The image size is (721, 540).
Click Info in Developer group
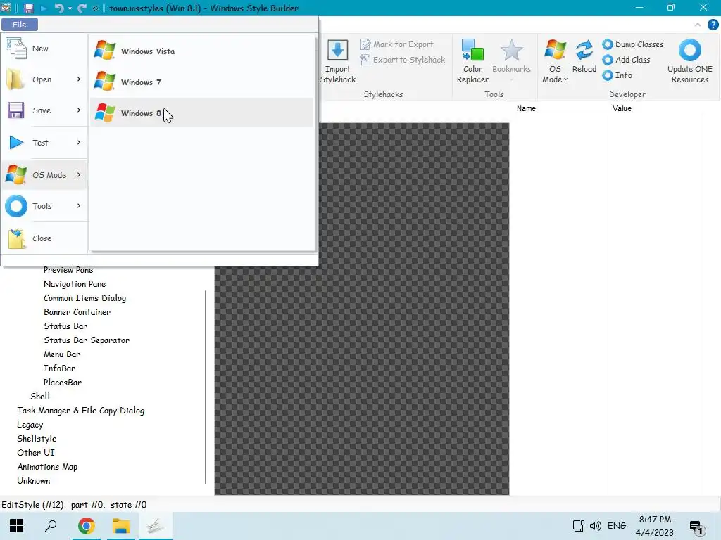tap(617, 75)
